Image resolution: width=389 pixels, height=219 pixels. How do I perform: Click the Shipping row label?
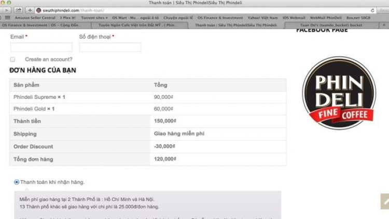(25, 134)
